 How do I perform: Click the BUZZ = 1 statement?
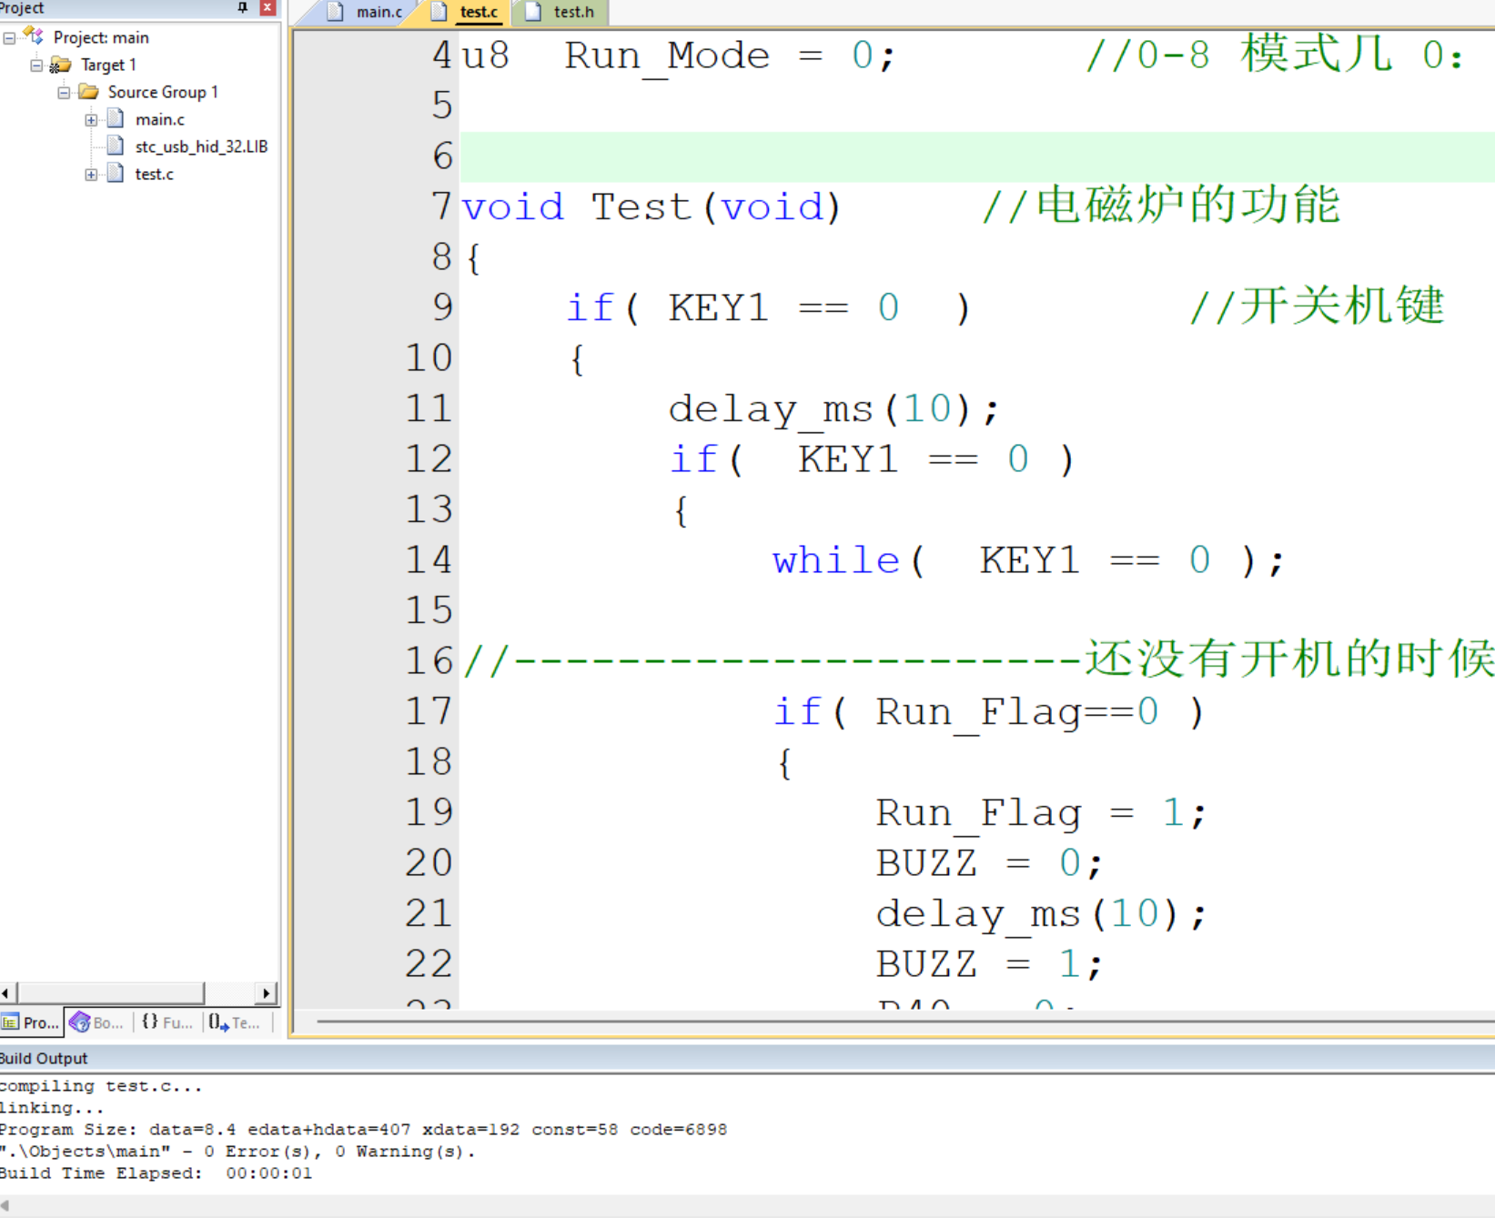coord(989,964)
